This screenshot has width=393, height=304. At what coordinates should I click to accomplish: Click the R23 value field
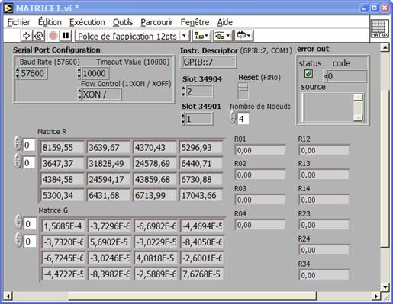[x=324, y=225]
